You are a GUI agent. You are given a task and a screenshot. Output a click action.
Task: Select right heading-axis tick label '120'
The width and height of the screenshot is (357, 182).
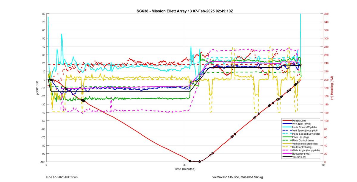tap(327, 113)
